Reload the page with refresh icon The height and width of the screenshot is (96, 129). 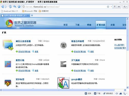(10, 7)
